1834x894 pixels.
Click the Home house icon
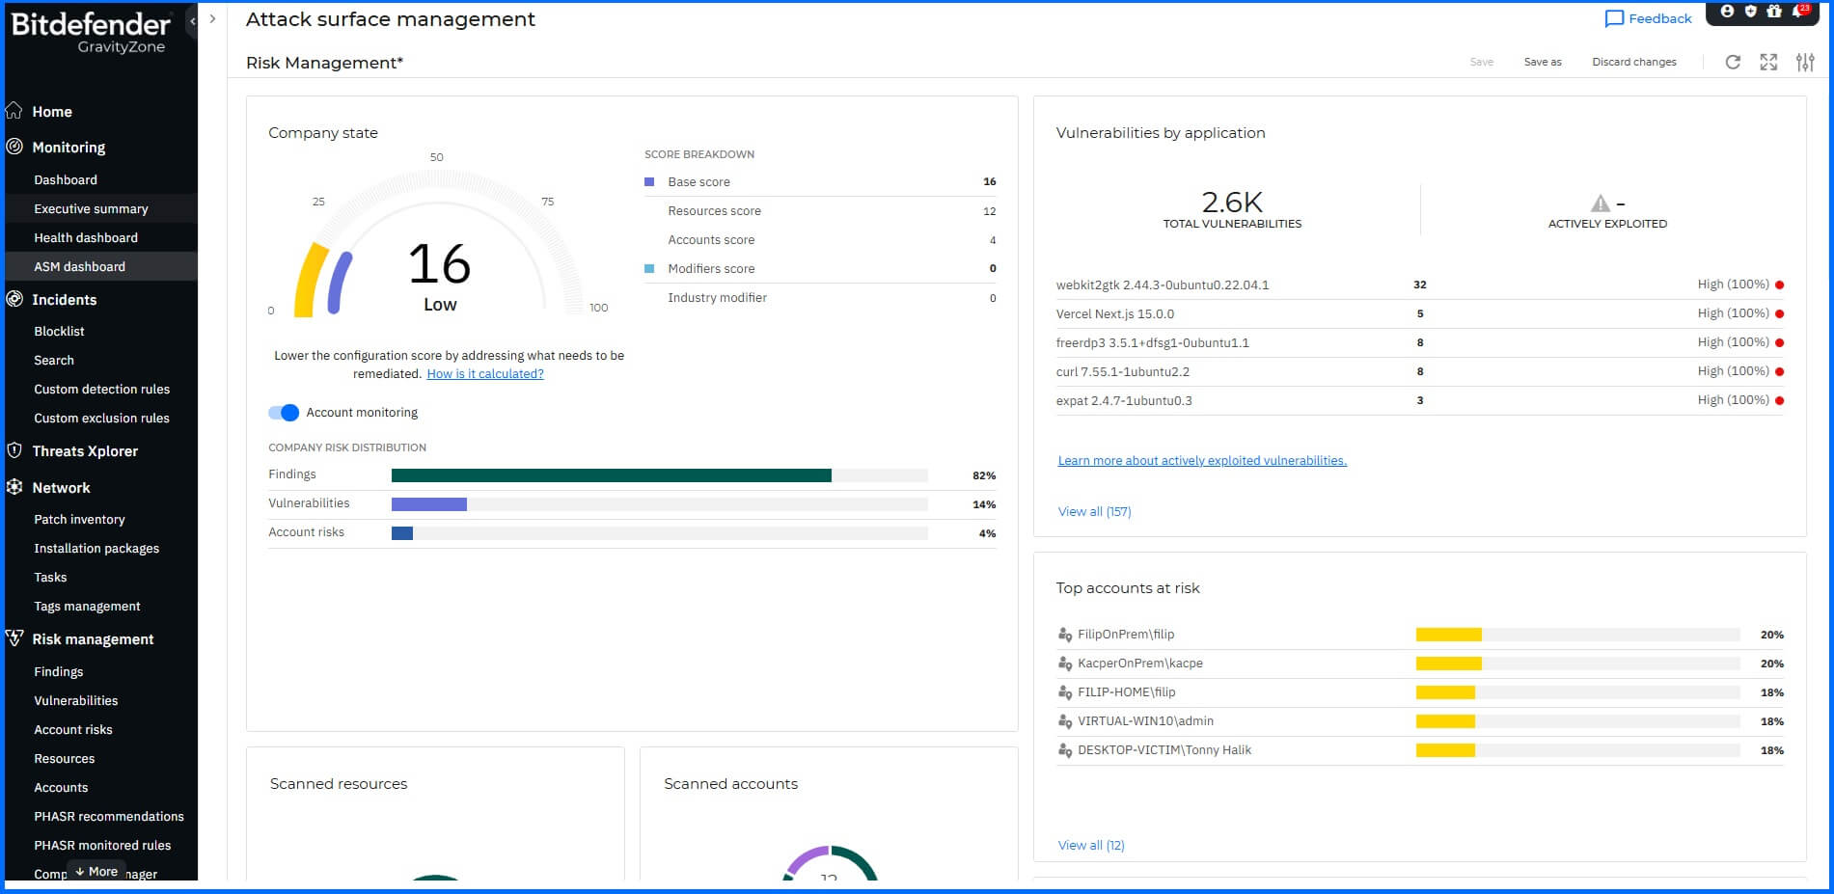coord(14,110)
